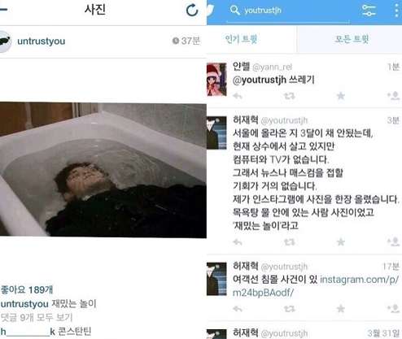This screenshot has width=402, height=339.
Task: Follow 허재혁 from the 3분 tweet
Action: pos(393,241)
